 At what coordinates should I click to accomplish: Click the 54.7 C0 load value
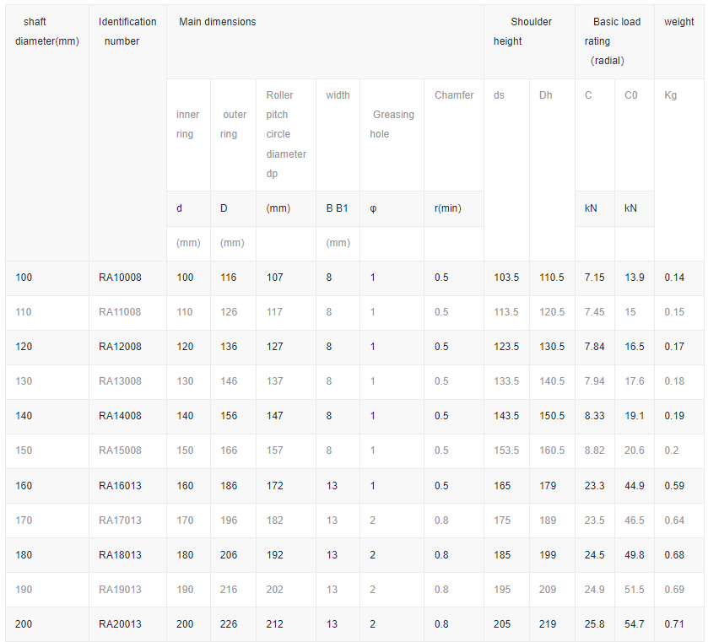[634, 624]
